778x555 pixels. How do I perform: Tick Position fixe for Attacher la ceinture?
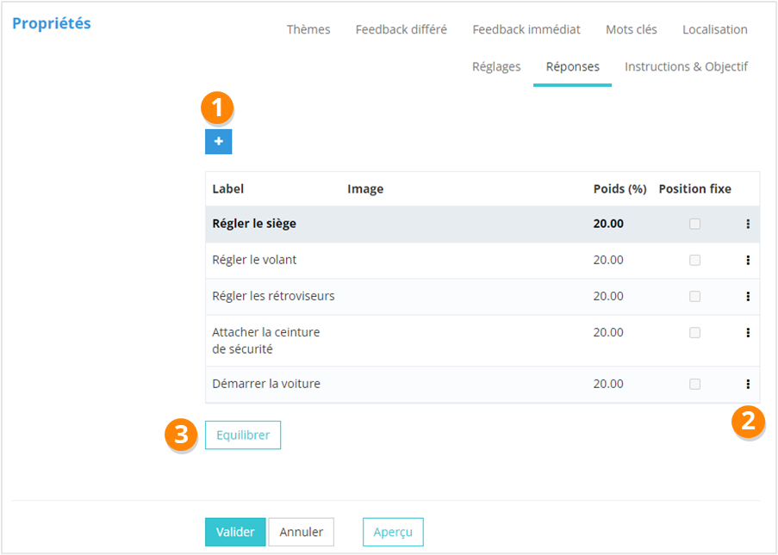pos(694,332)
